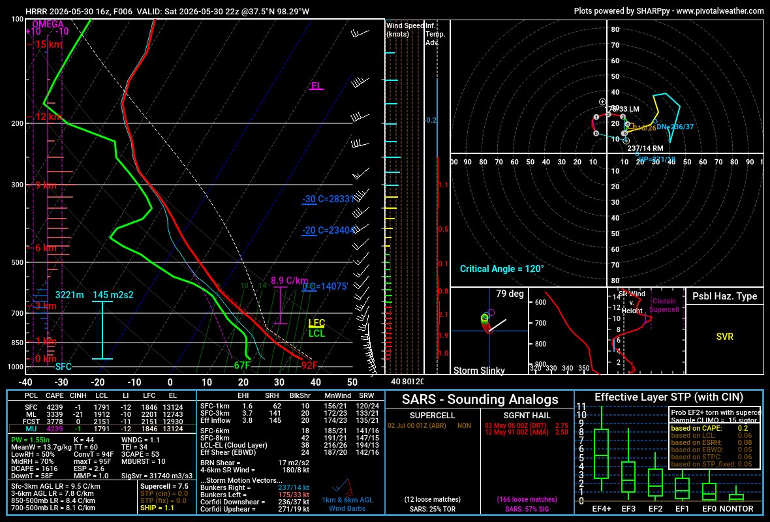Click the STP (cin) = 0.0 value
The height and width of the screenshot is (522, 770).
(164, 493)
